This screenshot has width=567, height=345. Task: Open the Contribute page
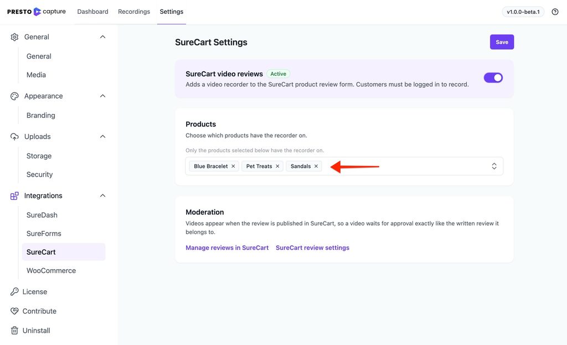pyautogui.click(x=39, y=311)
